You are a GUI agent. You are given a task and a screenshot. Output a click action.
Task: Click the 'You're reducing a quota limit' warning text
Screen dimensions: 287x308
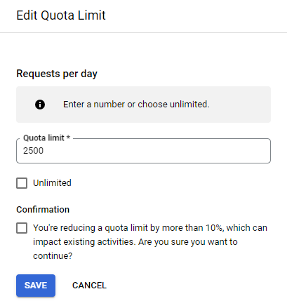click(150, 242)
